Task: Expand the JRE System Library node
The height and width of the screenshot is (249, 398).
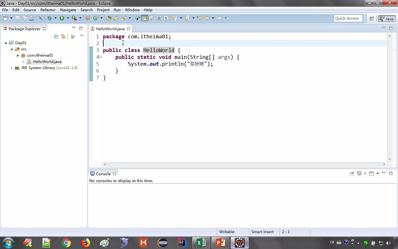Action: 12,68
